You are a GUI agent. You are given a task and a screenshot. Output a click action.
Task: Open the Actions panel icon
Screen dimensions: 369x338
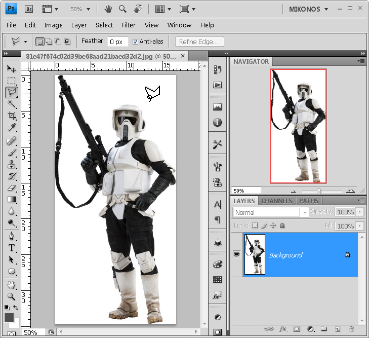[218, 85]
